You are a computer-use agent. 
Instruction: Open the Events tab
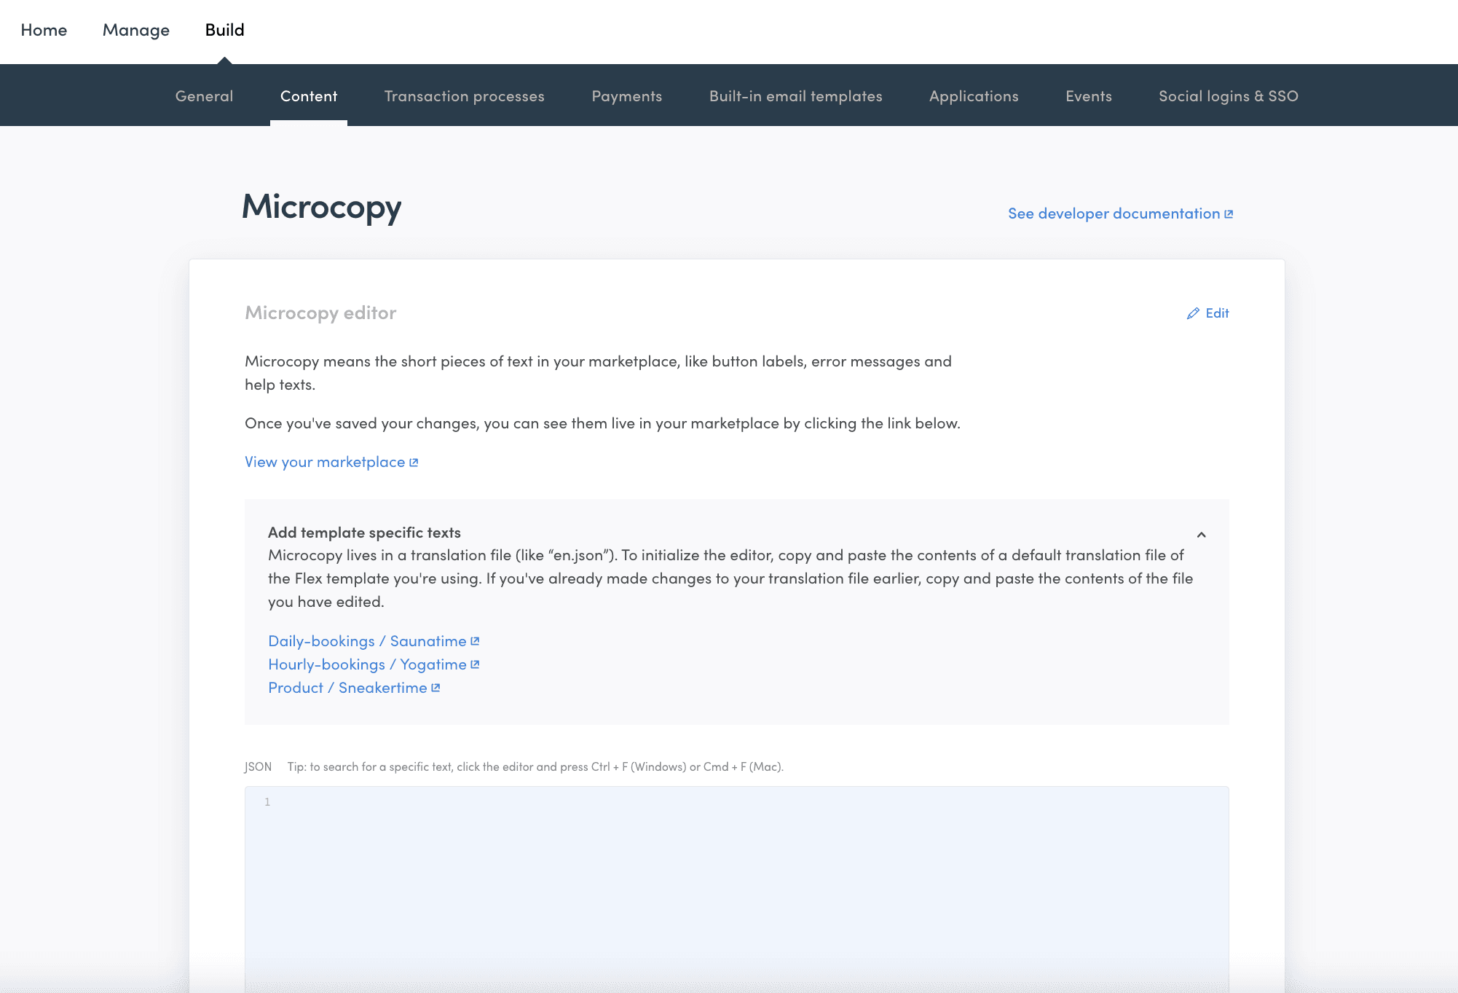click(1088, 96)
